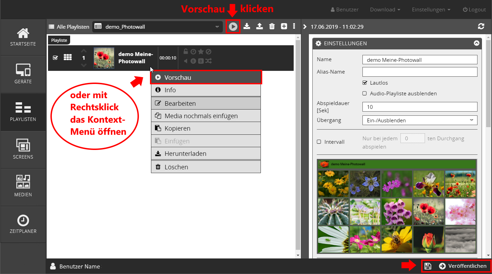Click the trash icon in playlist toolbar
Screen dimensions: 492x274
pos(272,26)
